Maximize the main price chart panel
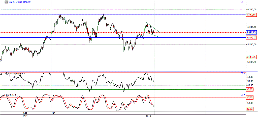The height and width of the screenshot is (118, 258). tap(242, 2)
